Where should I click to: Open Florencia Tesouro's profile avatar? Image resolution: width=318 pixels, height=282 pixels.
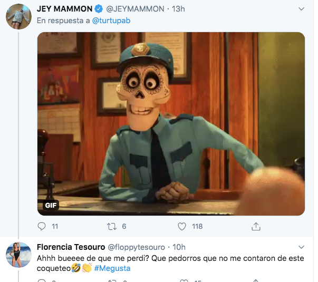pyautogui.click(x=18, y=255)
